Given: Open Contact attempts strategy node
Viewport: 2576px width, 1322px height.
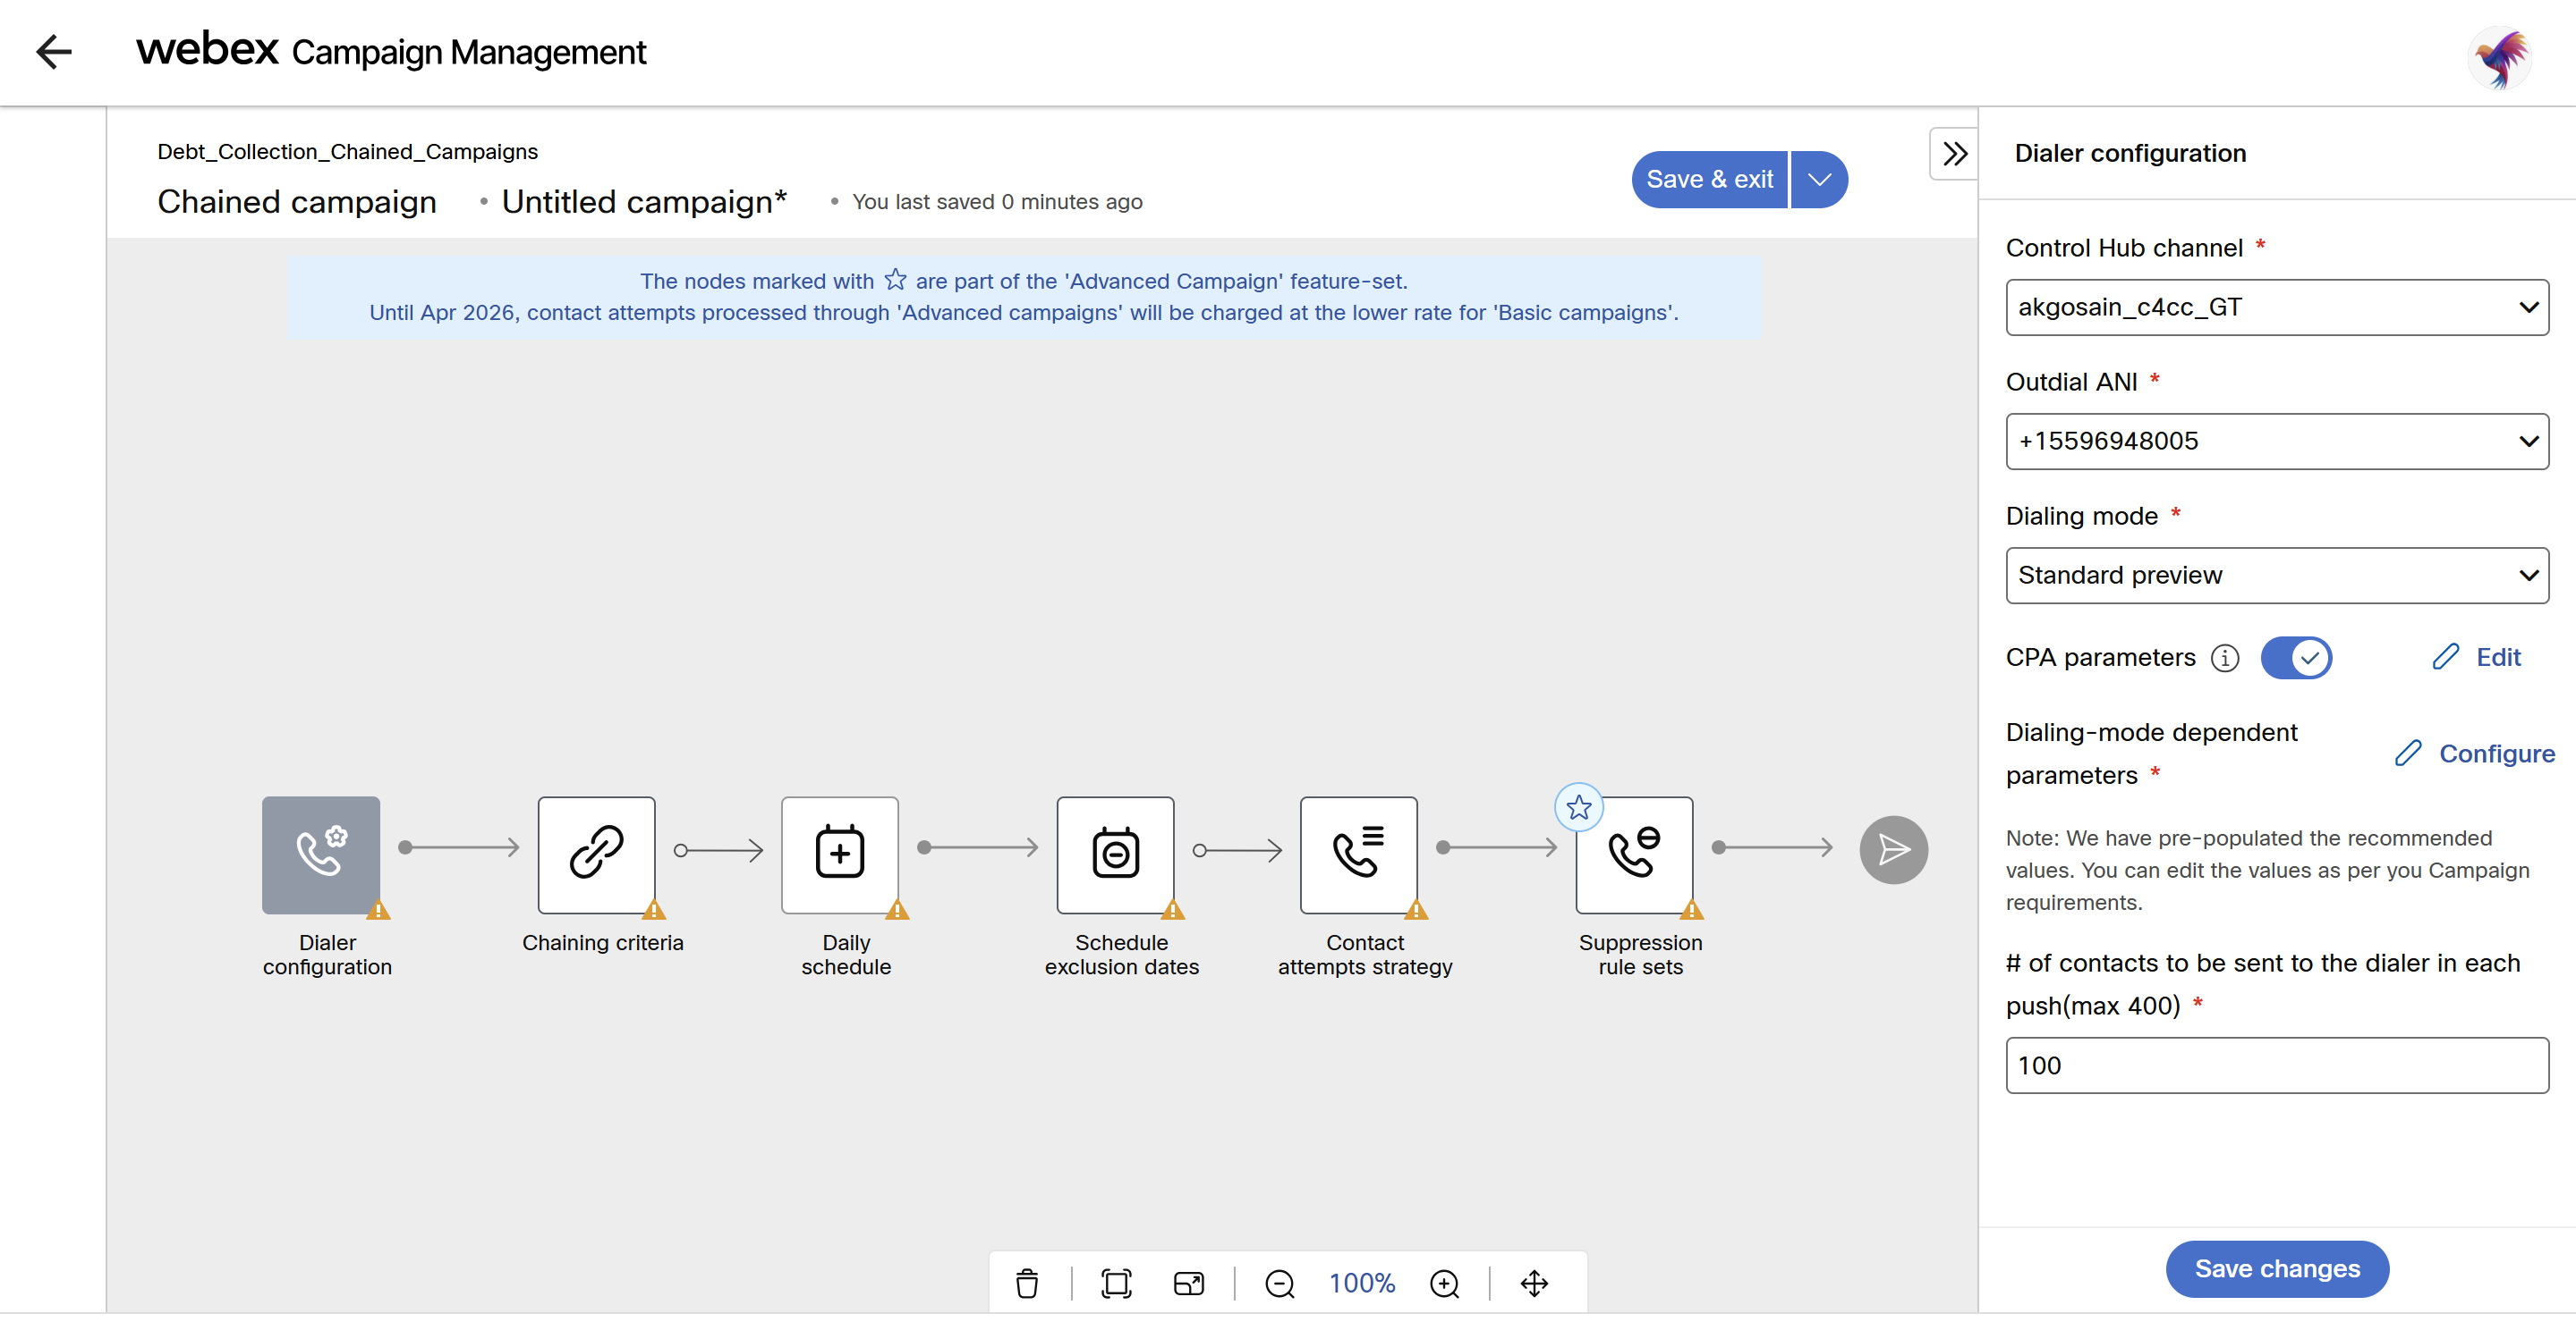Looking at the screenshot, I should coord(1358,854).
